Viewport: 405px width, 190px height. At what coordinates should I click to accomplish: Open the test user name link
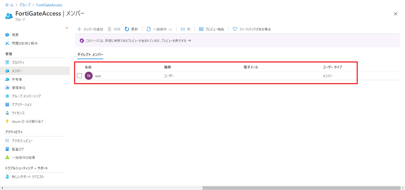tap(98, 76)
